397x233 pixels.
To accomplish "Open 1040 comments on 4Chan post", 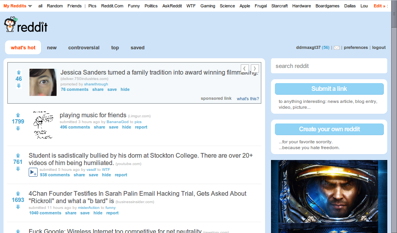I will 45,213.
